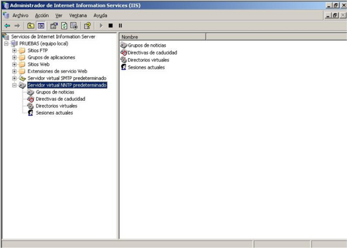347x248 pixels.
Task: Toggle the Show/Hide console tree icon
Action: point(41,26)
